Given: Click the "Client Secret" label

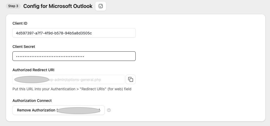Looking at the screenshot, I should (24, 47).
